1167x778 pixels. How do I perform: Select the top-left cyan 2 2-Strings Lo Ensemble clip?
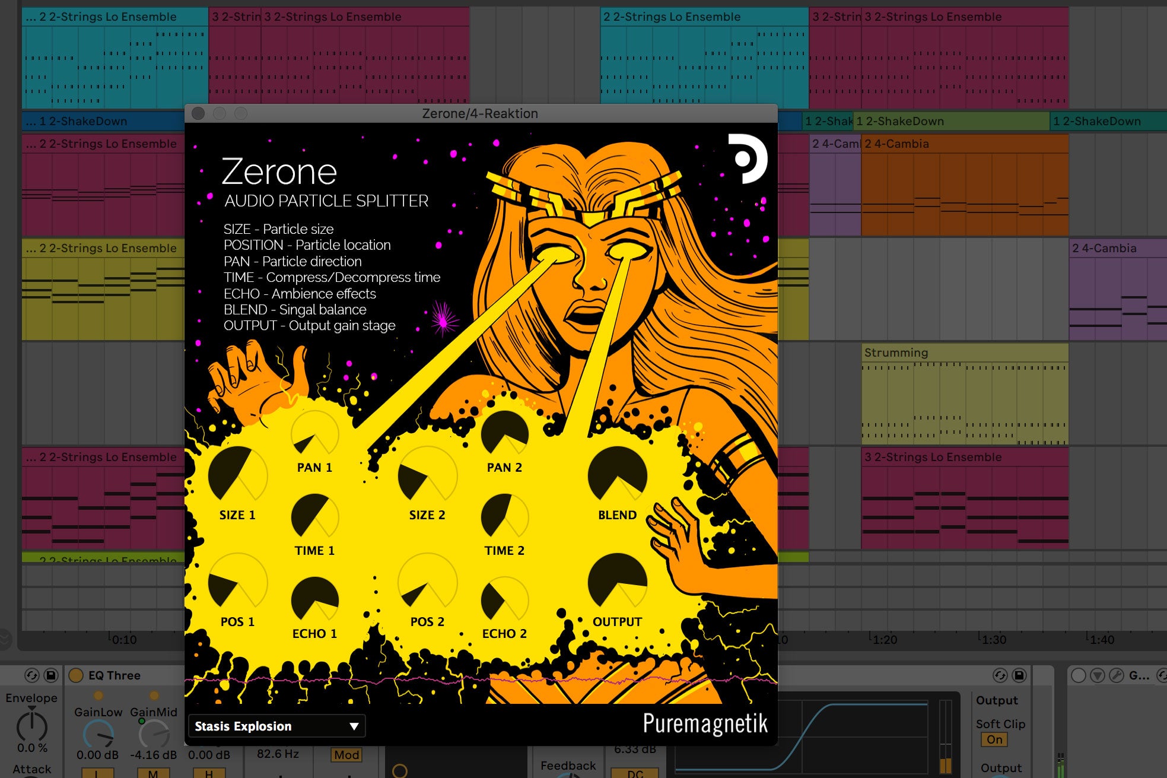coord(115,57)
